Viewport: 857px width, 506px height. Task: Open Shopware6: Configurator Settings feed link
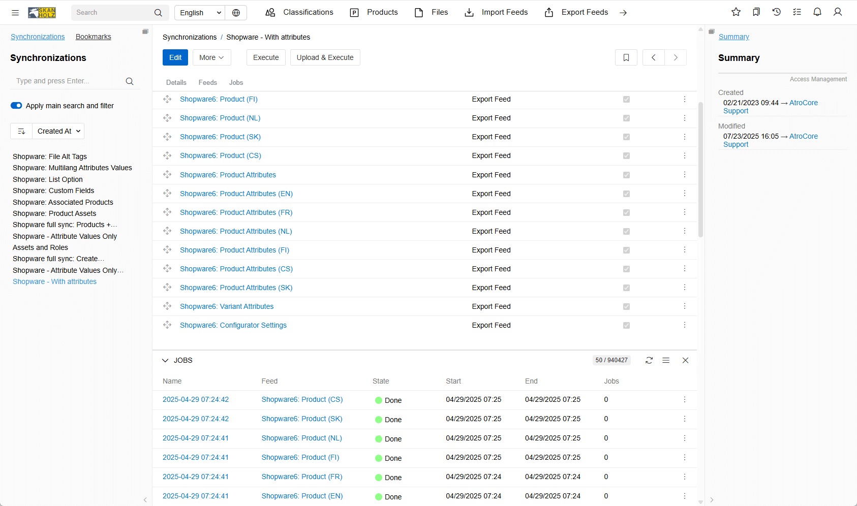(233, 325)
